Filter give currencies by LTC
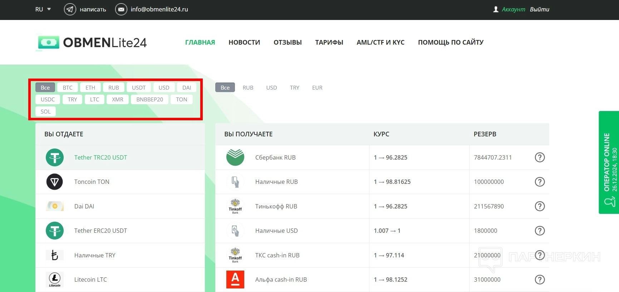The image size is (619, 292). click(94, 99)
